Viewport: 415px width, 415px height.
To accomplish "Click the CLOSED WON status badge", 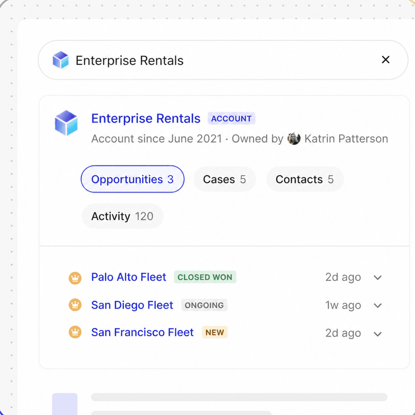I will tap(205, 277).
